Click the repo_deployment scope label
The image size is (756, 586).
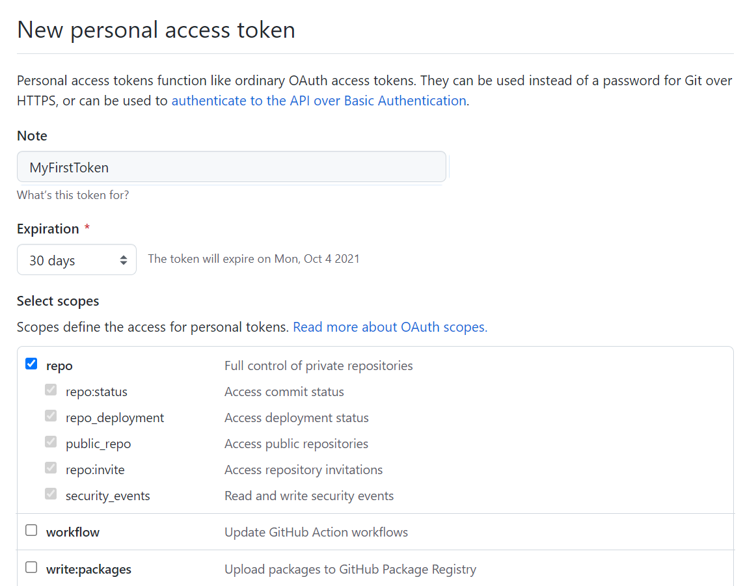click(115, 418)
